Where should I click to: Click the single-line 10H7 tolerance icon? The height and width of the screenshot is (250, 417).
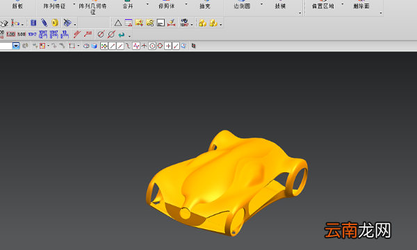pos(32,34)
